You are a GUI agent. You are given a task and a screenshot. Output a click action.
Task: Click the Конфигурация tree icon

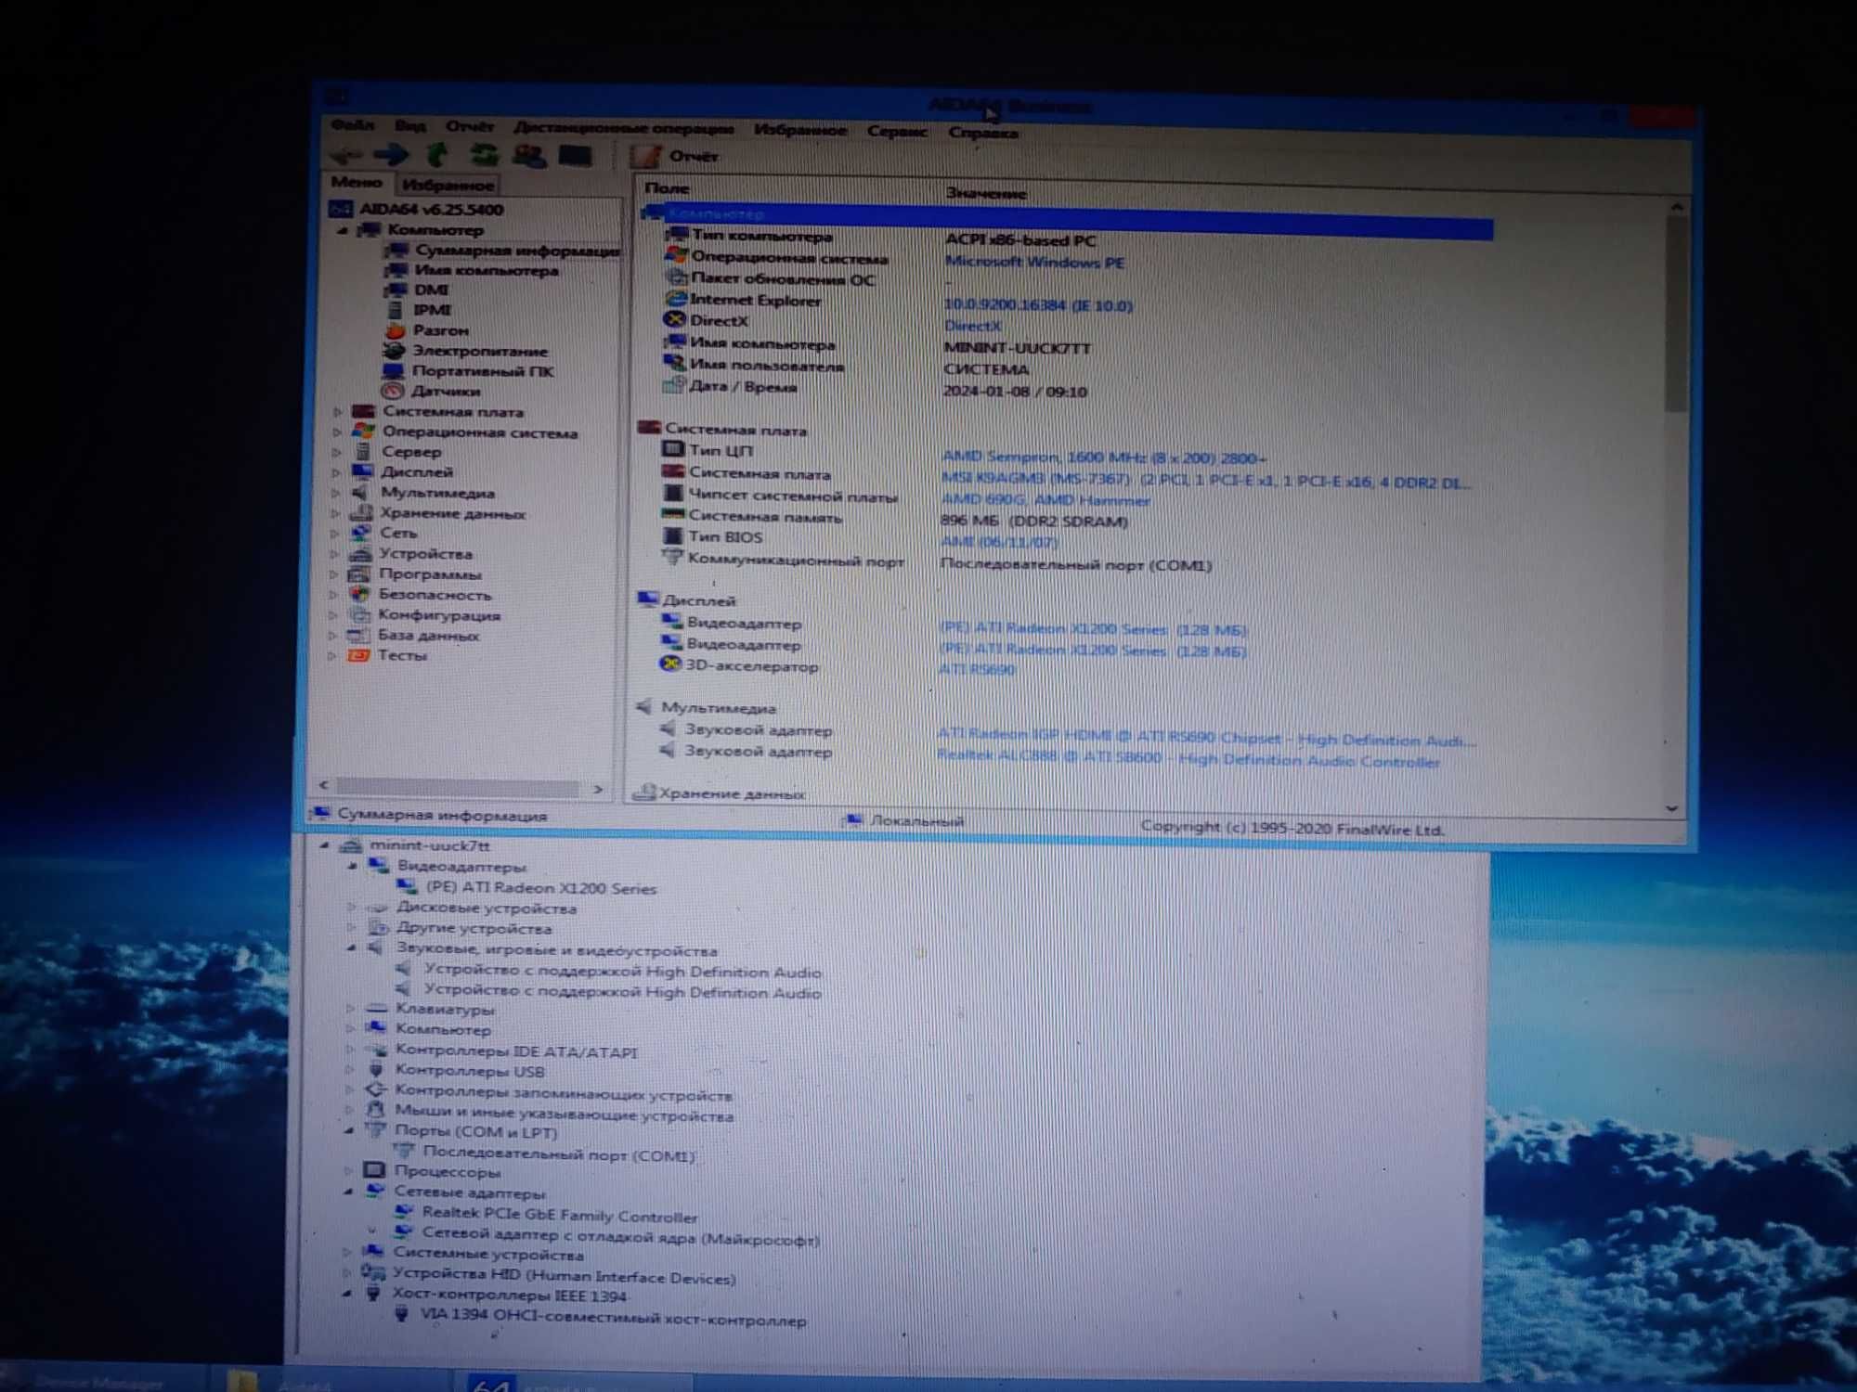pos(358,614)
